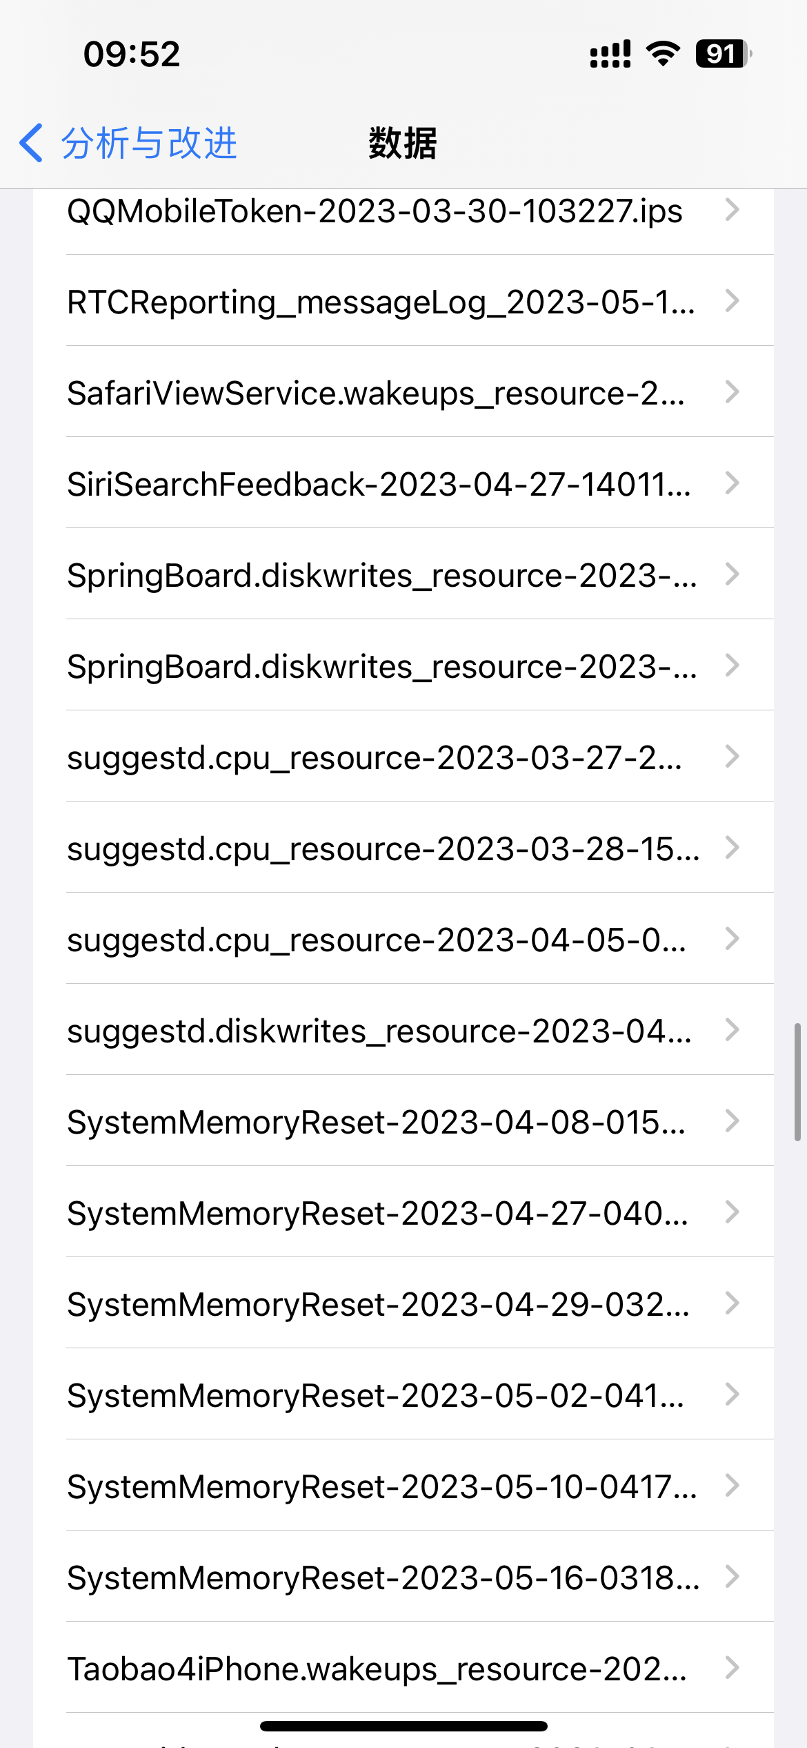Viewport: 807px width, 1748px height.
Task: Tap chevron on SystemMemoryReset-2023-04-08 row
Action: [x=733, y=1121]
